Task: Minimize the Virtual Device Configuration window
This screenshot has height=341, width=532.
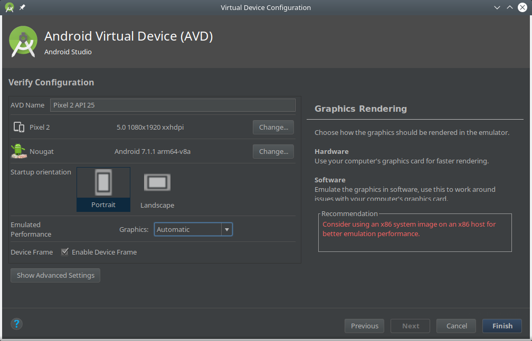Action: [x=497, y=7]
